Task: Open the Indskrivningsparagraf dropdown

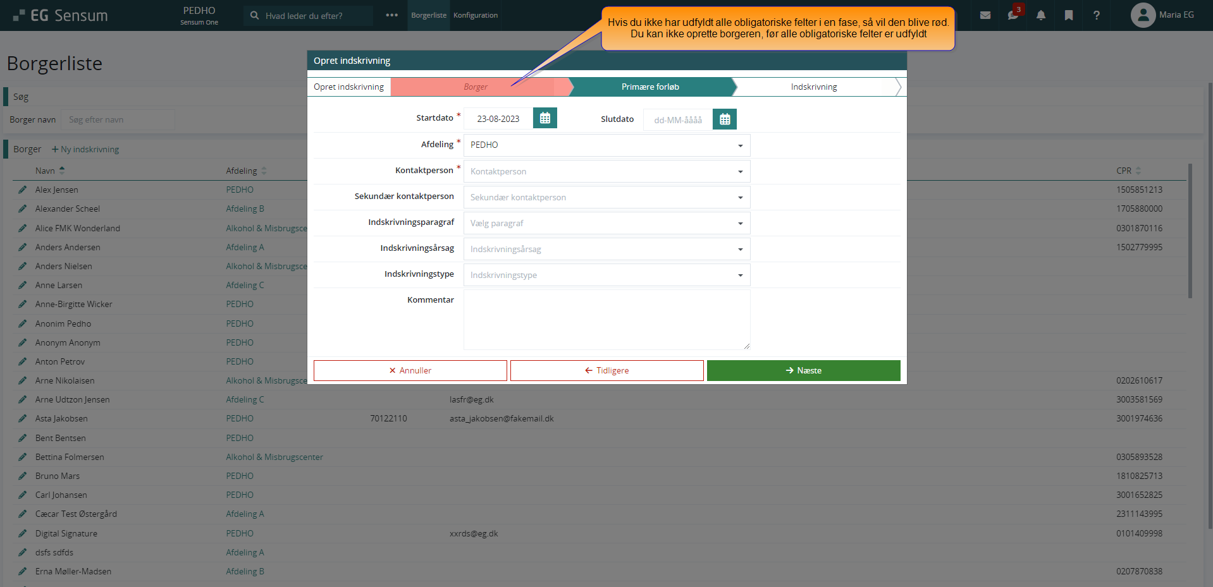Action: (x=606, y=223)
